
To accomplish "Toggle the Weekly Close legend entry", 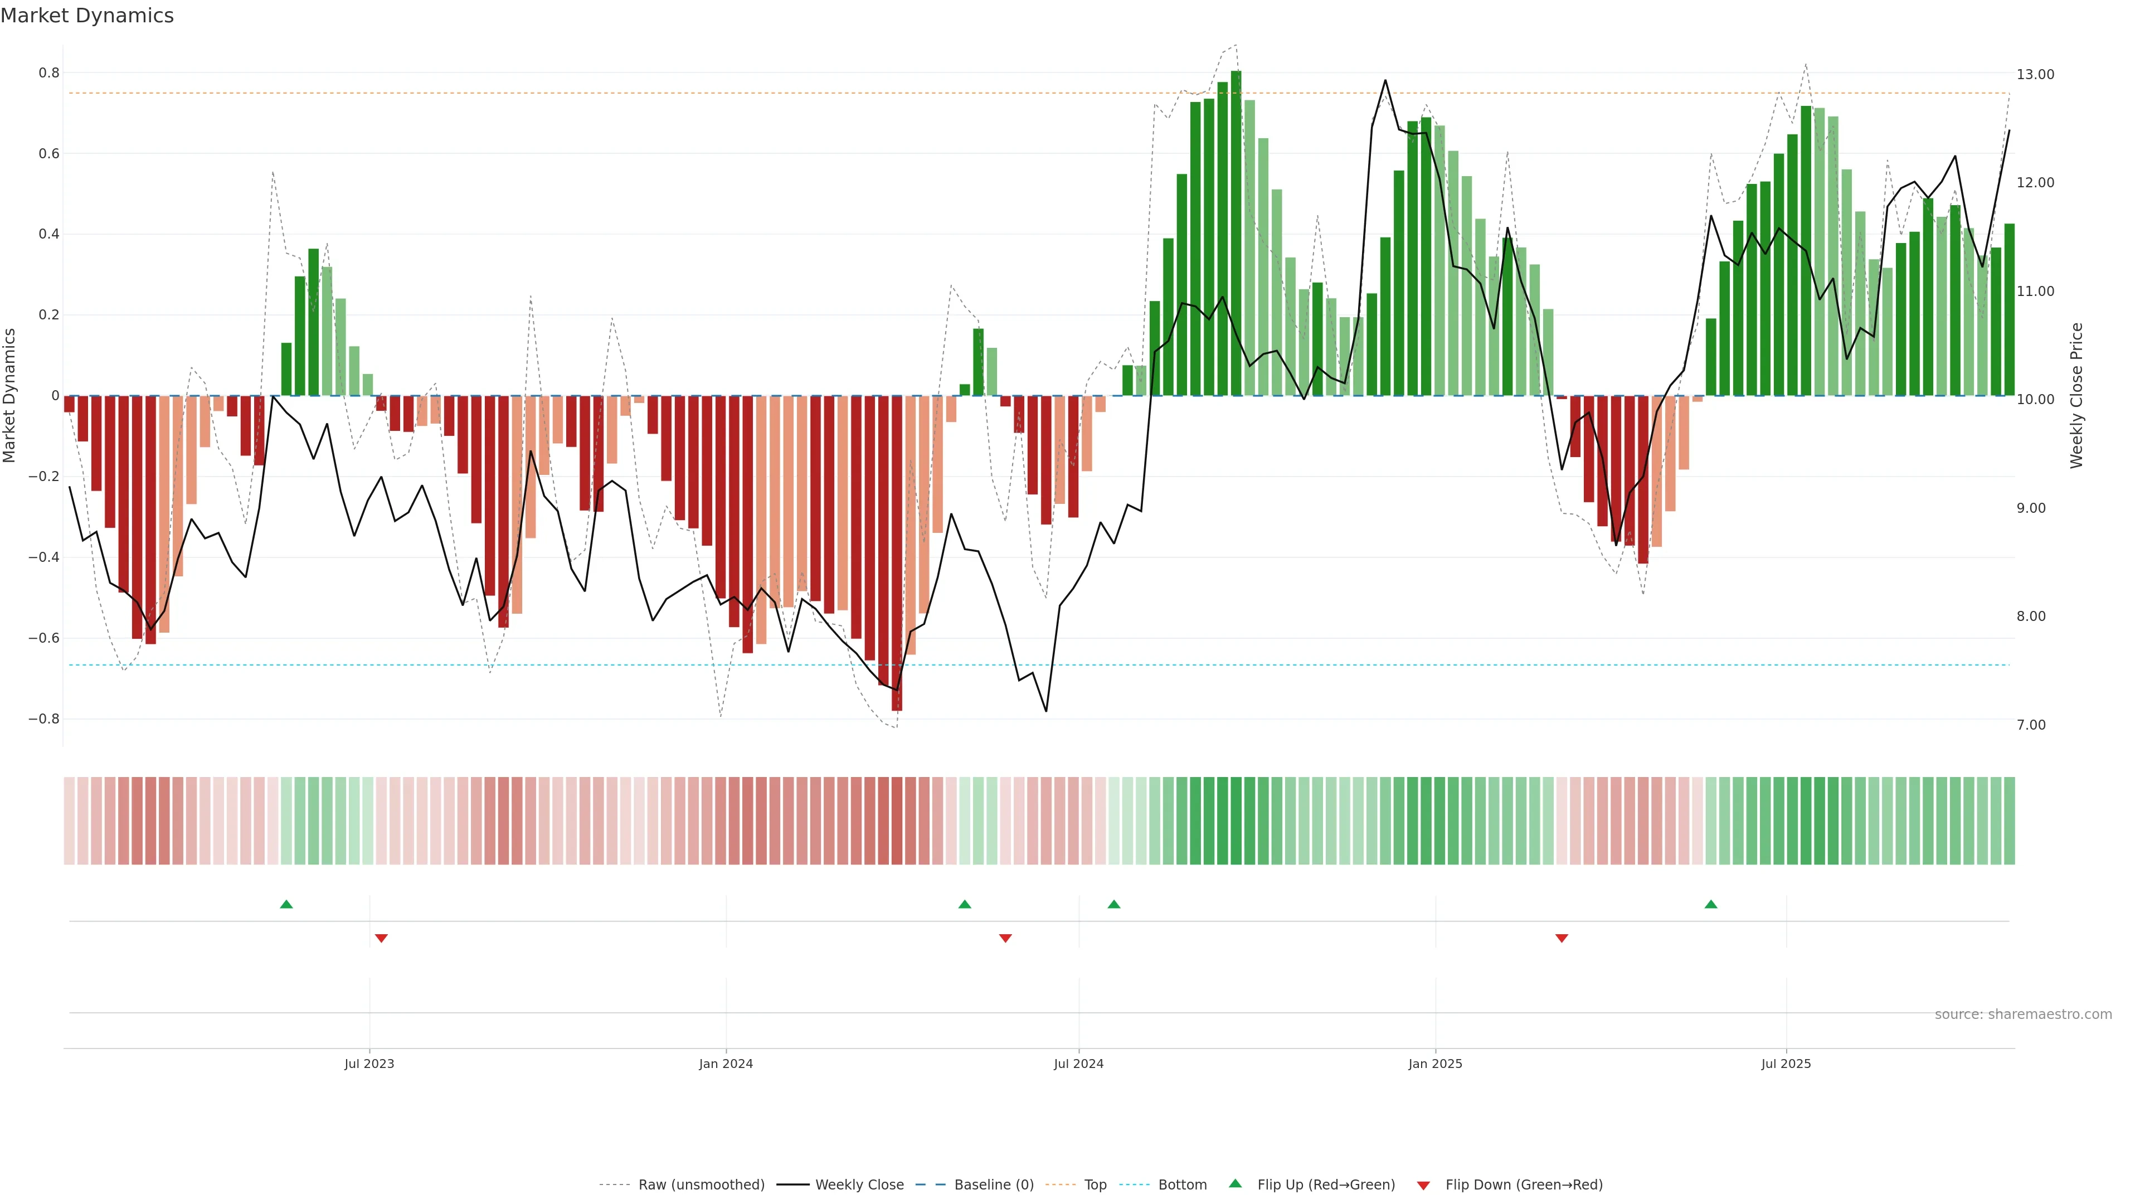I will [859, 1185].
